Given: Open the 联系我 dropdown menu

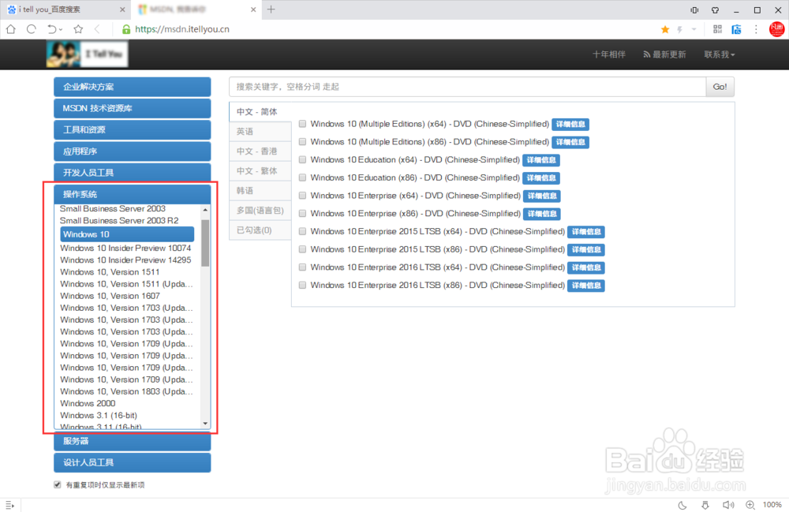Looking at the screenshot, I should point(719,54).
